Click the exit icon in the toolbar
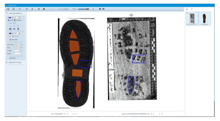This screenshot has width=220, height=121. [x=8, y=9]
